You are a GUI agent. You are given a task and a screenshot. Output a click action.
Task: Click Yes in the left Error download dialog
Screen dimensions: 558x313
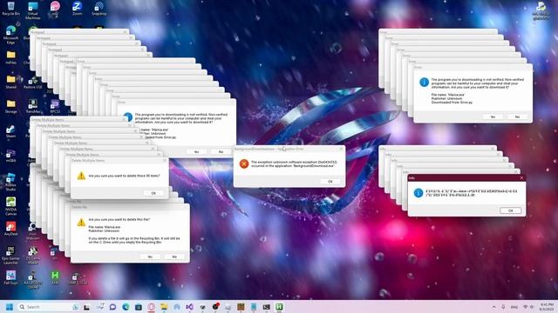tap(196, 152)
